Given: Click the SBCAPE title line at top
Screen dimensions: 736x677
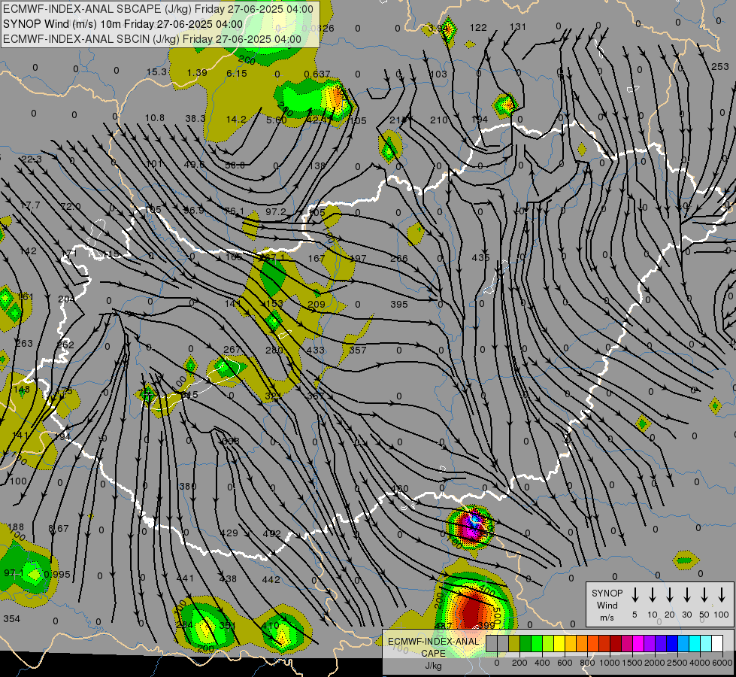Looking at the screenshot, I should [158, 9].
